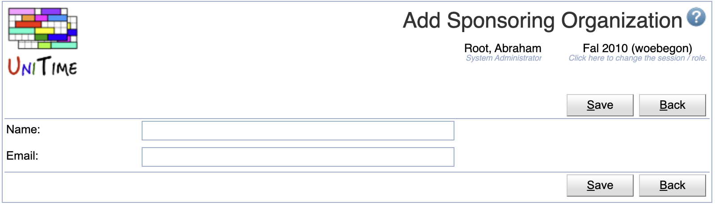Click the user name Root, Abraham
715x206 pixels.
(503, 48)
